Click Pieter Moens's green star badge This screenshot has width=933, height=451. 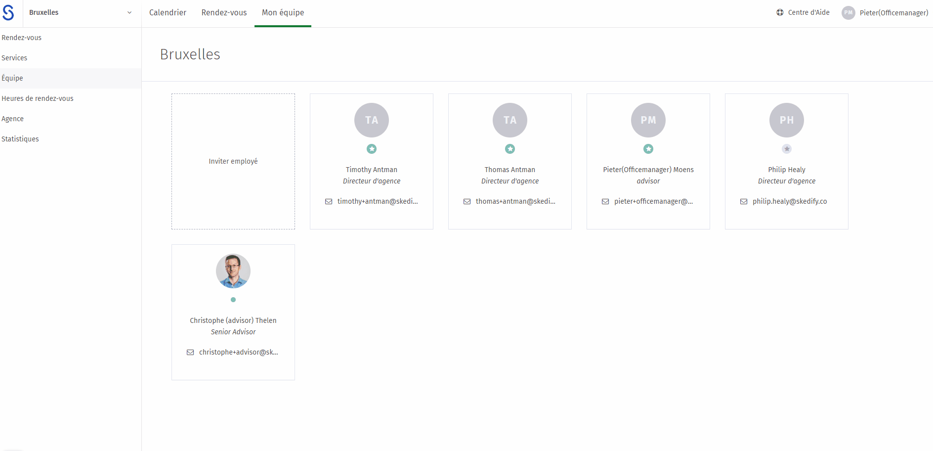tap(648, 149)
